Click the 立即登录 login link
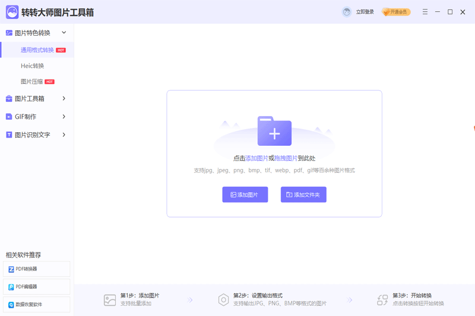The width and height of the screenshot is (475, 316). pyautogui.click(x=365, y=12)
